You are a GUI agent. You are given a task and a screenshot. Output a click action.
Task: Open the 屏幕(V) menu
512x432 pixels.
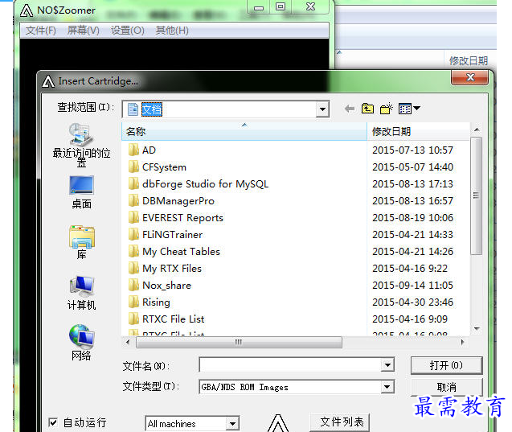pos(84,31)
